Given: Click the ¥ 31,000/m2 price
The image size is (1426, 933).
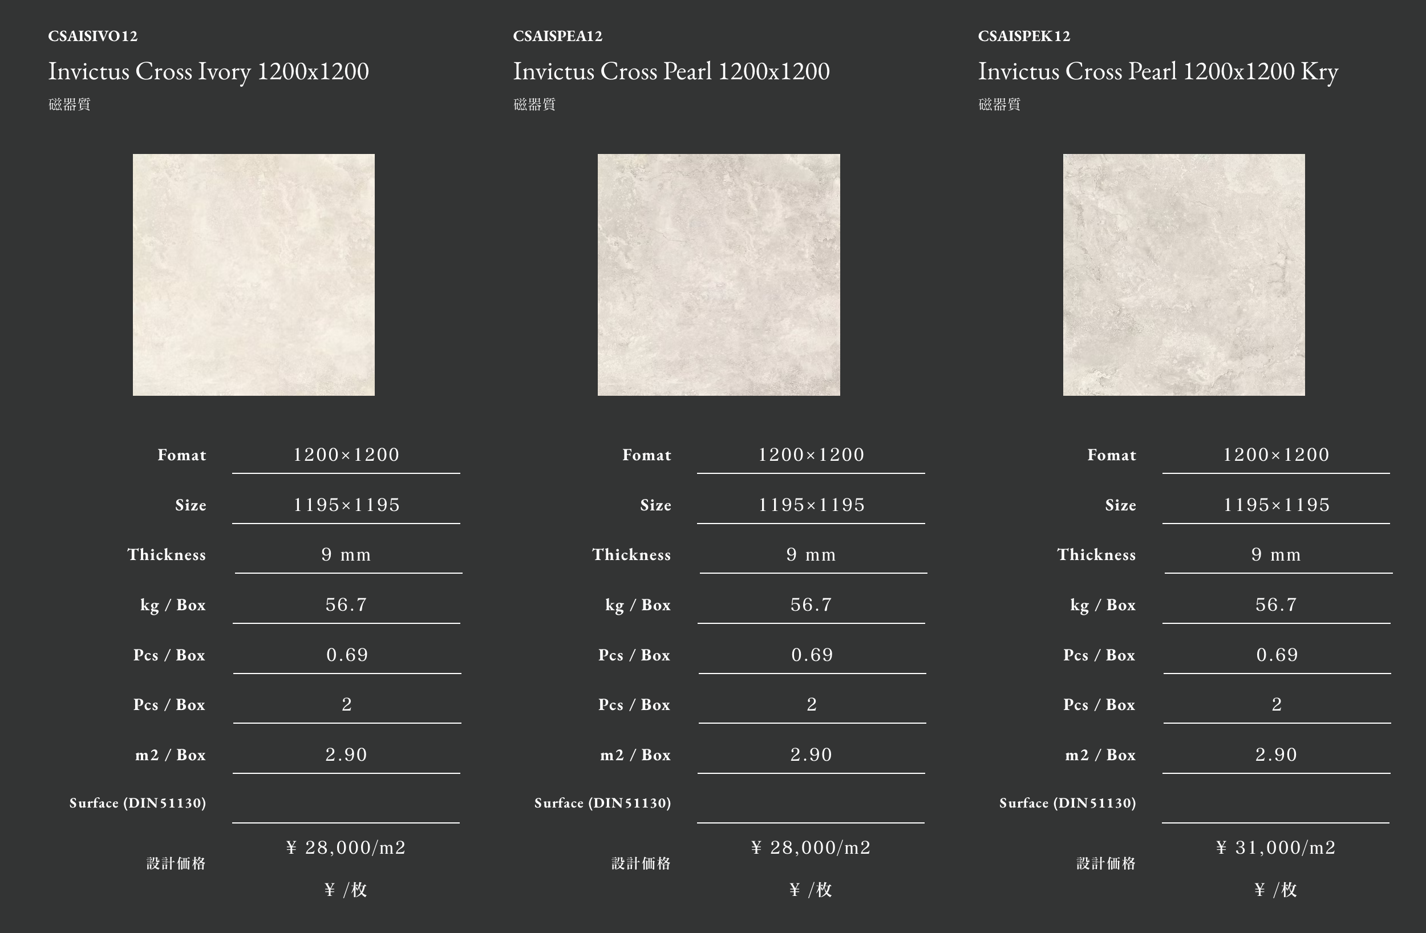Looking at the screenshot, I should 1276,847.
